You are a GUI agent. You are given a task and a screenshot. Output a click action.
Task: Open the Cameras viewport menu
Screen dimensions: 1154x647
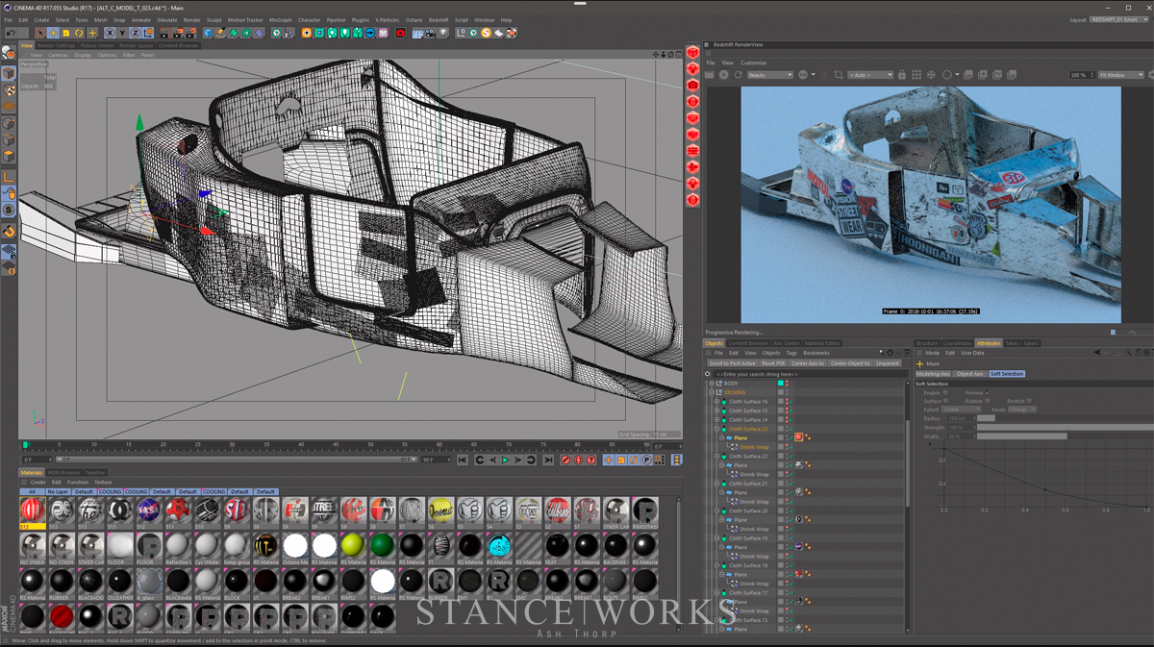click(x=58, y=55)
